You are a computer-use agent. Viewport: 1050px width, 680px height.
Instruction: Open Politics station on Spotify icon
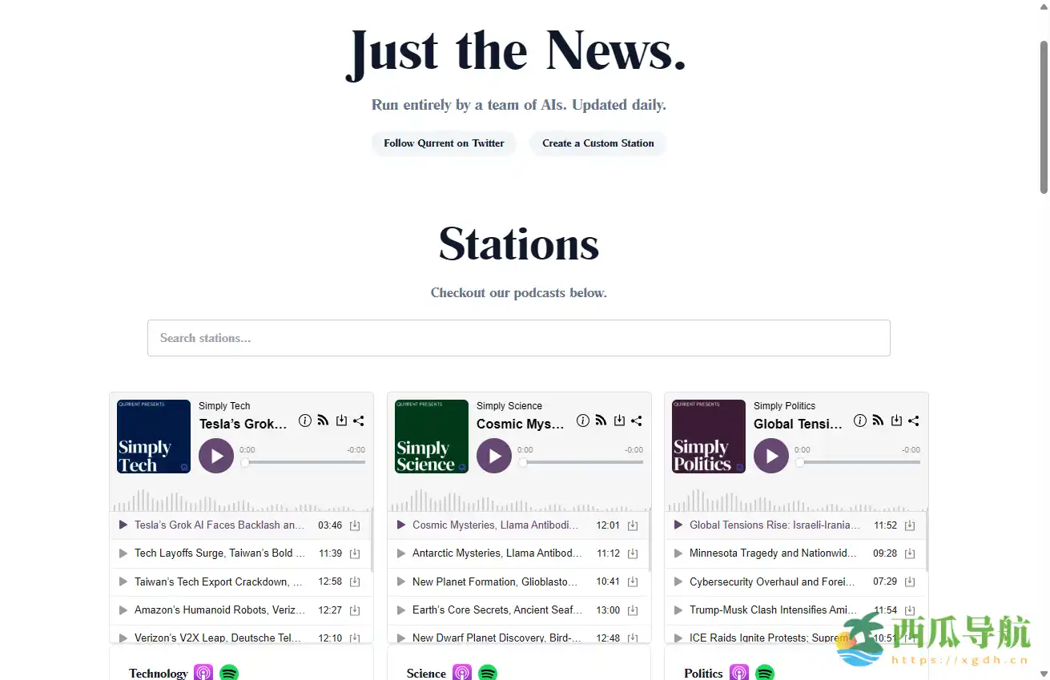coord(765,673)
